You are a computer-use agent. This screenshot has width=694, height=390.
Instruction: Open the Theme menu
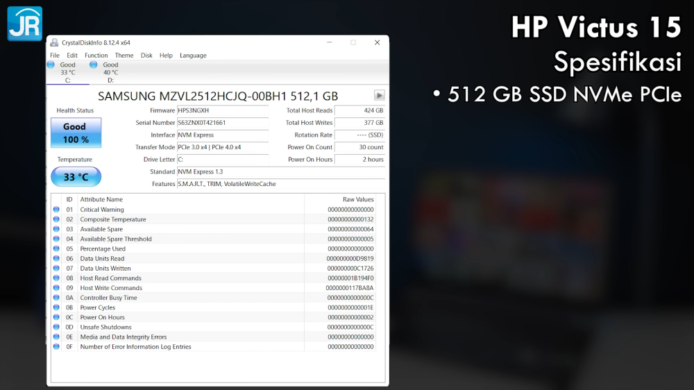coord(124,56)
